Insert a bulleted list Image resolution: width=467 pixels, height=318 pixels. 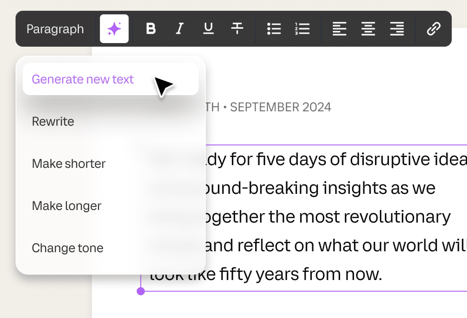coord(274,29)
